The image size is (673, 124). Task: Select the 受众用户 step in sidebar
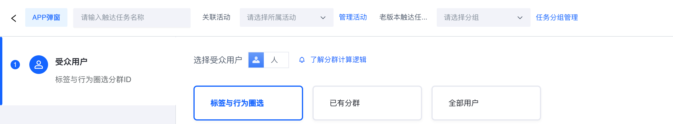[71, 62]
